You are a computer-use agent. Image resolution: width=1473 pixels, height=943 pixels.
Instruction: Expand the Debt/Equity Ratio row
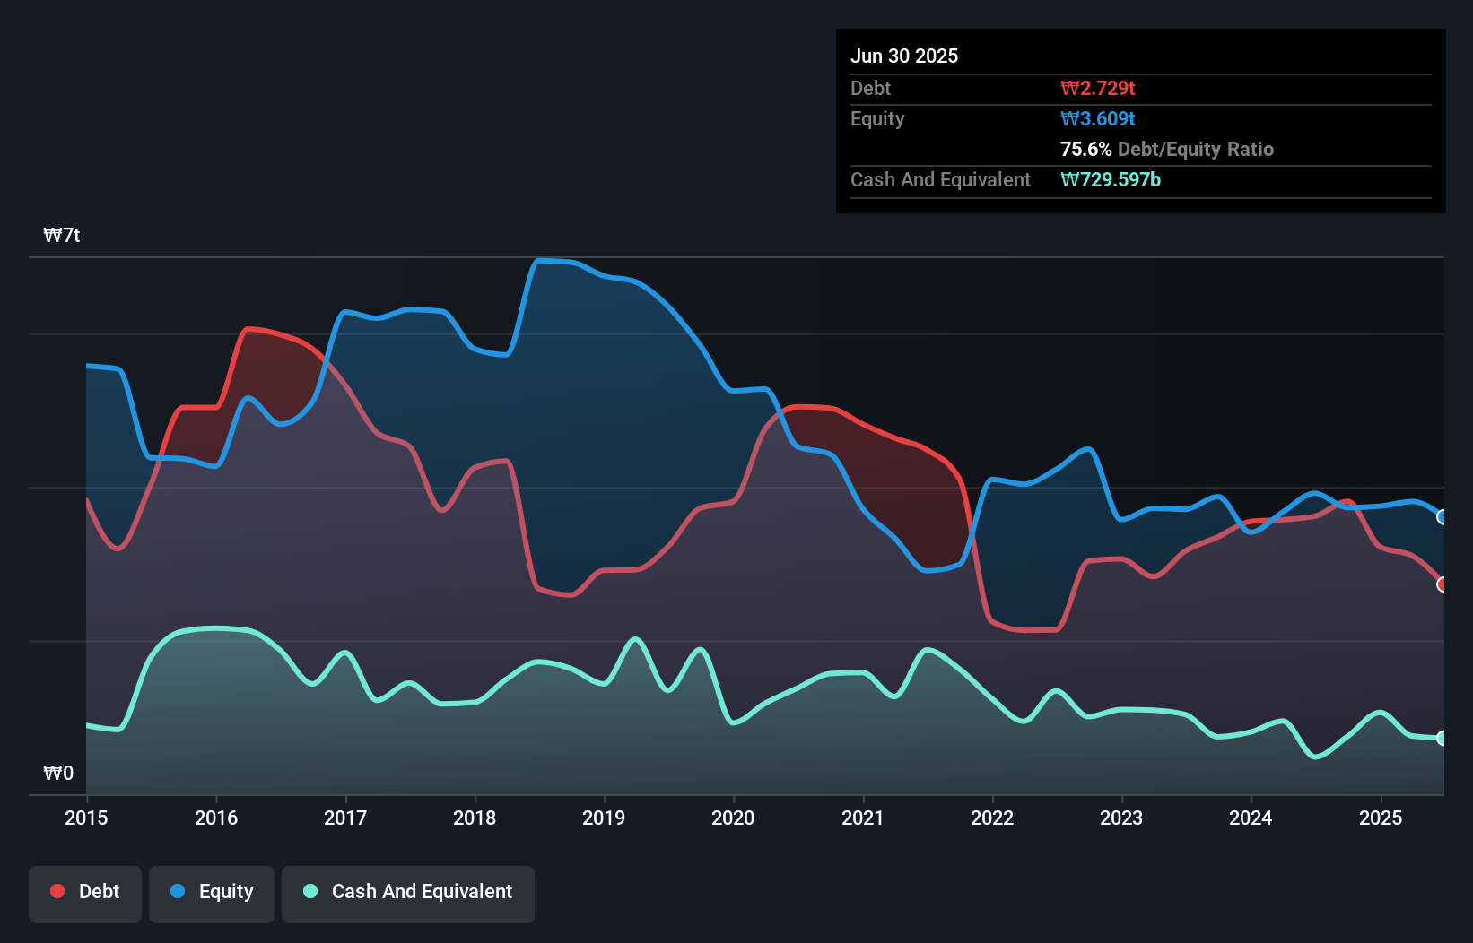(x=1167, y=149)
